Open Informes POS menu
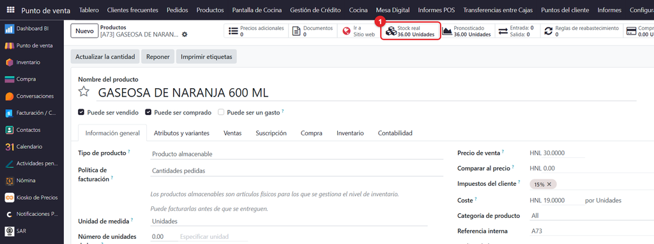 click(x=436, y=10)
